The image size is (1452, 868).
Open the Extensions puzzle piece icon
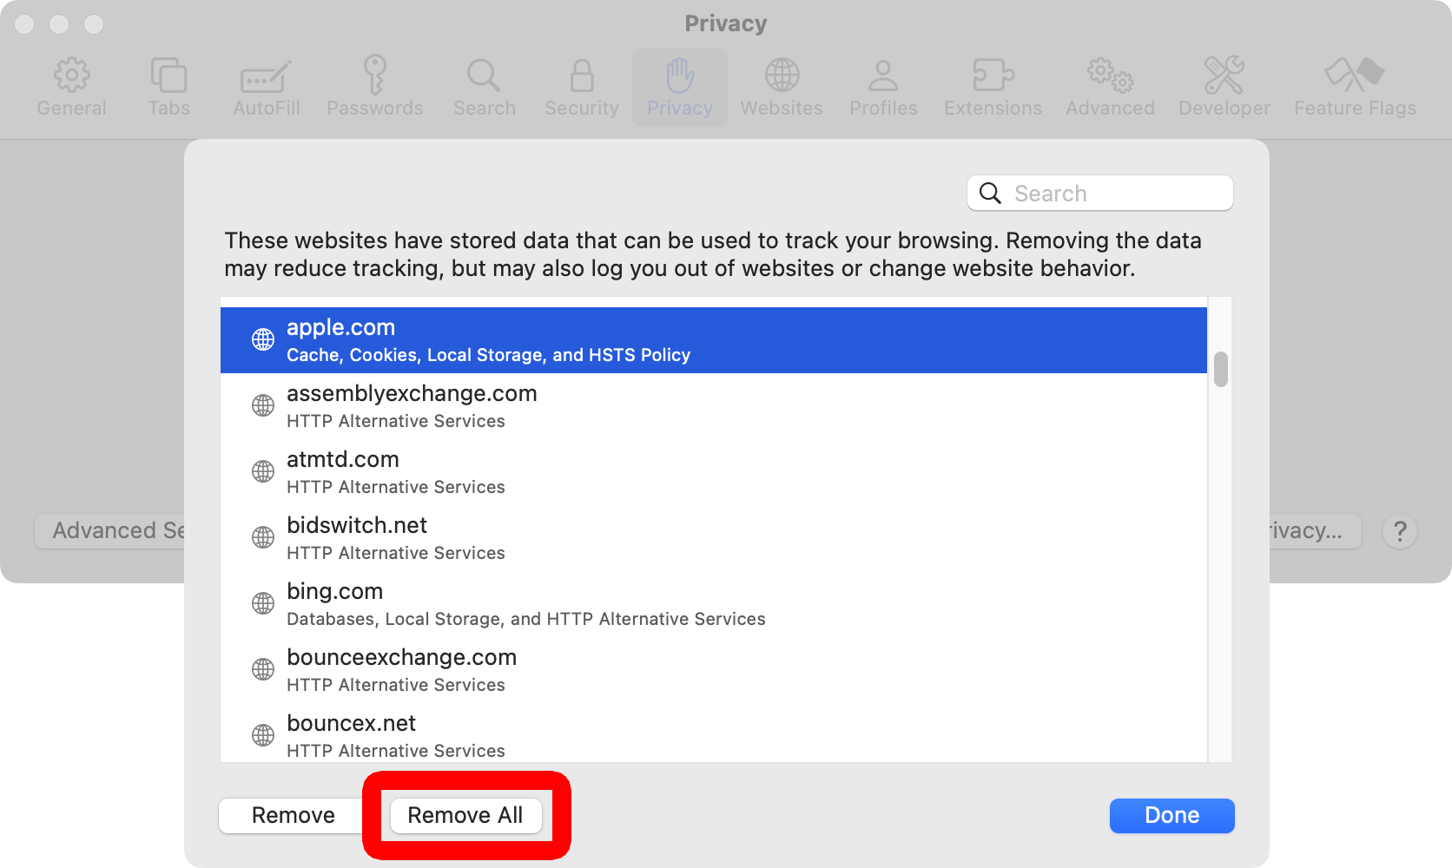coord(993,76)
